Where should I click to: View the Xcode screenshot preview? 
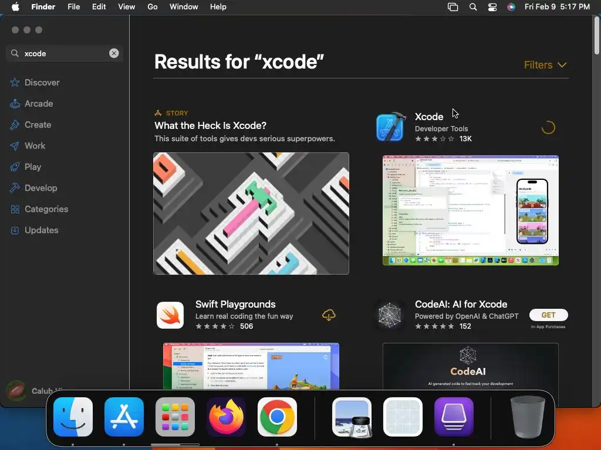click(x=471, y=210)
